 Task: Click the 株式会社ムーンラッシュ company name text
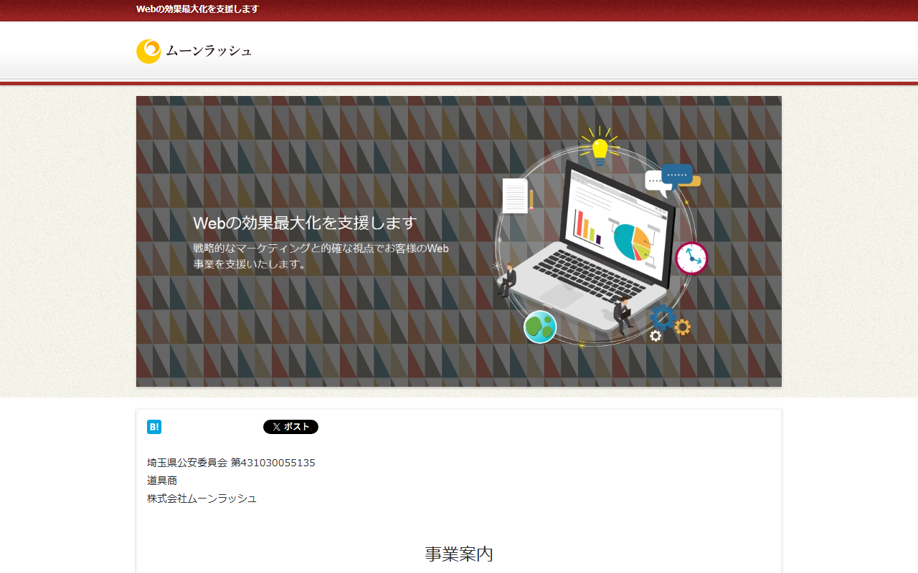pos(202,499)
